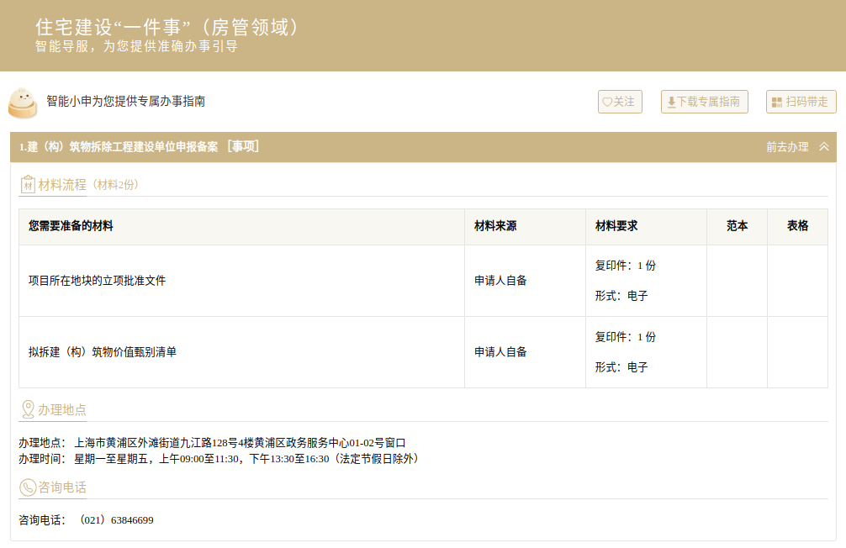Click the 表格 column header
The height and width of the screenshot is (548, 846).
tap(797, 226)
